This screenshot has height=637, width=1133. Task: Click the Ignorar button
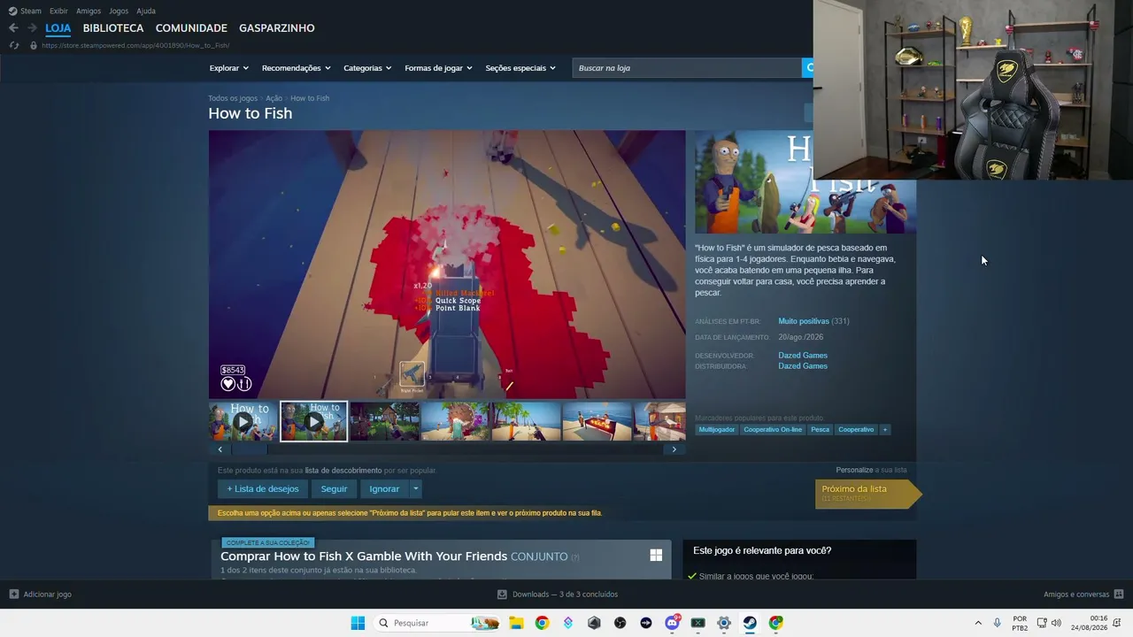click(384, 489)
